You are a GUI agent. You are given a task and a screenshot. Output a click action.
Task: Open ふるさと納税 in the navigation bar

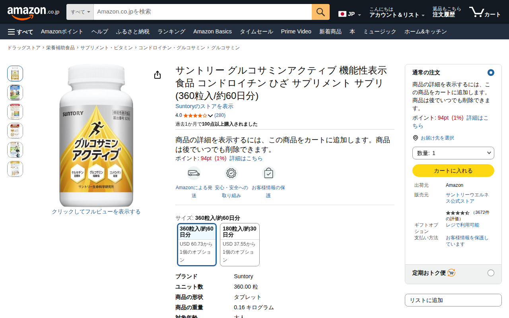pyautogui.click(x=133, y=31)
